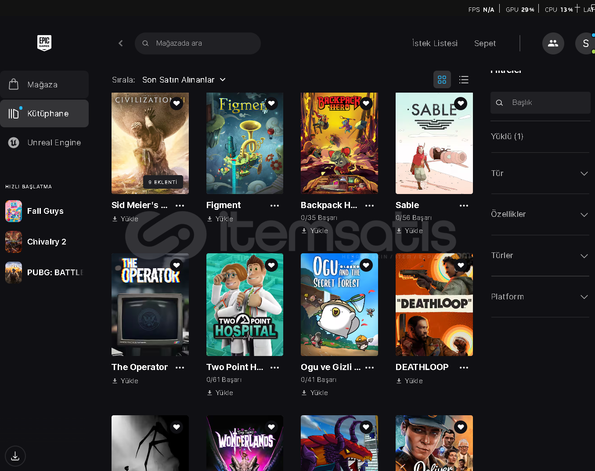Screen dimensions: 595x471
Task: Toggle favorite heart on DEATHLOOP cover
Action: point(461,265)
